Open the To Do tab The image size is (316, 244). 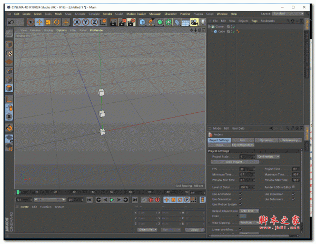[x=219, y=145]
